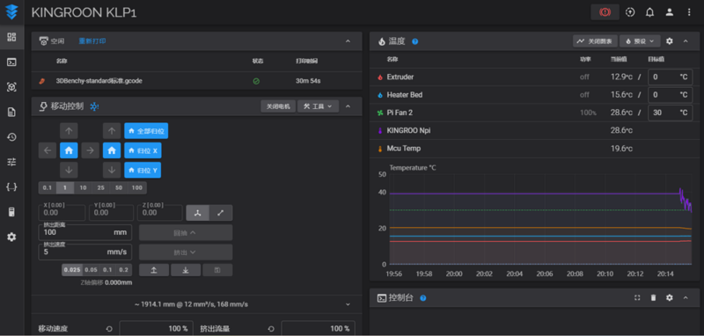The image size is (704, 336).
Task: Raise the Z offset with the up-arrow button
Action: tap(154, 270)
